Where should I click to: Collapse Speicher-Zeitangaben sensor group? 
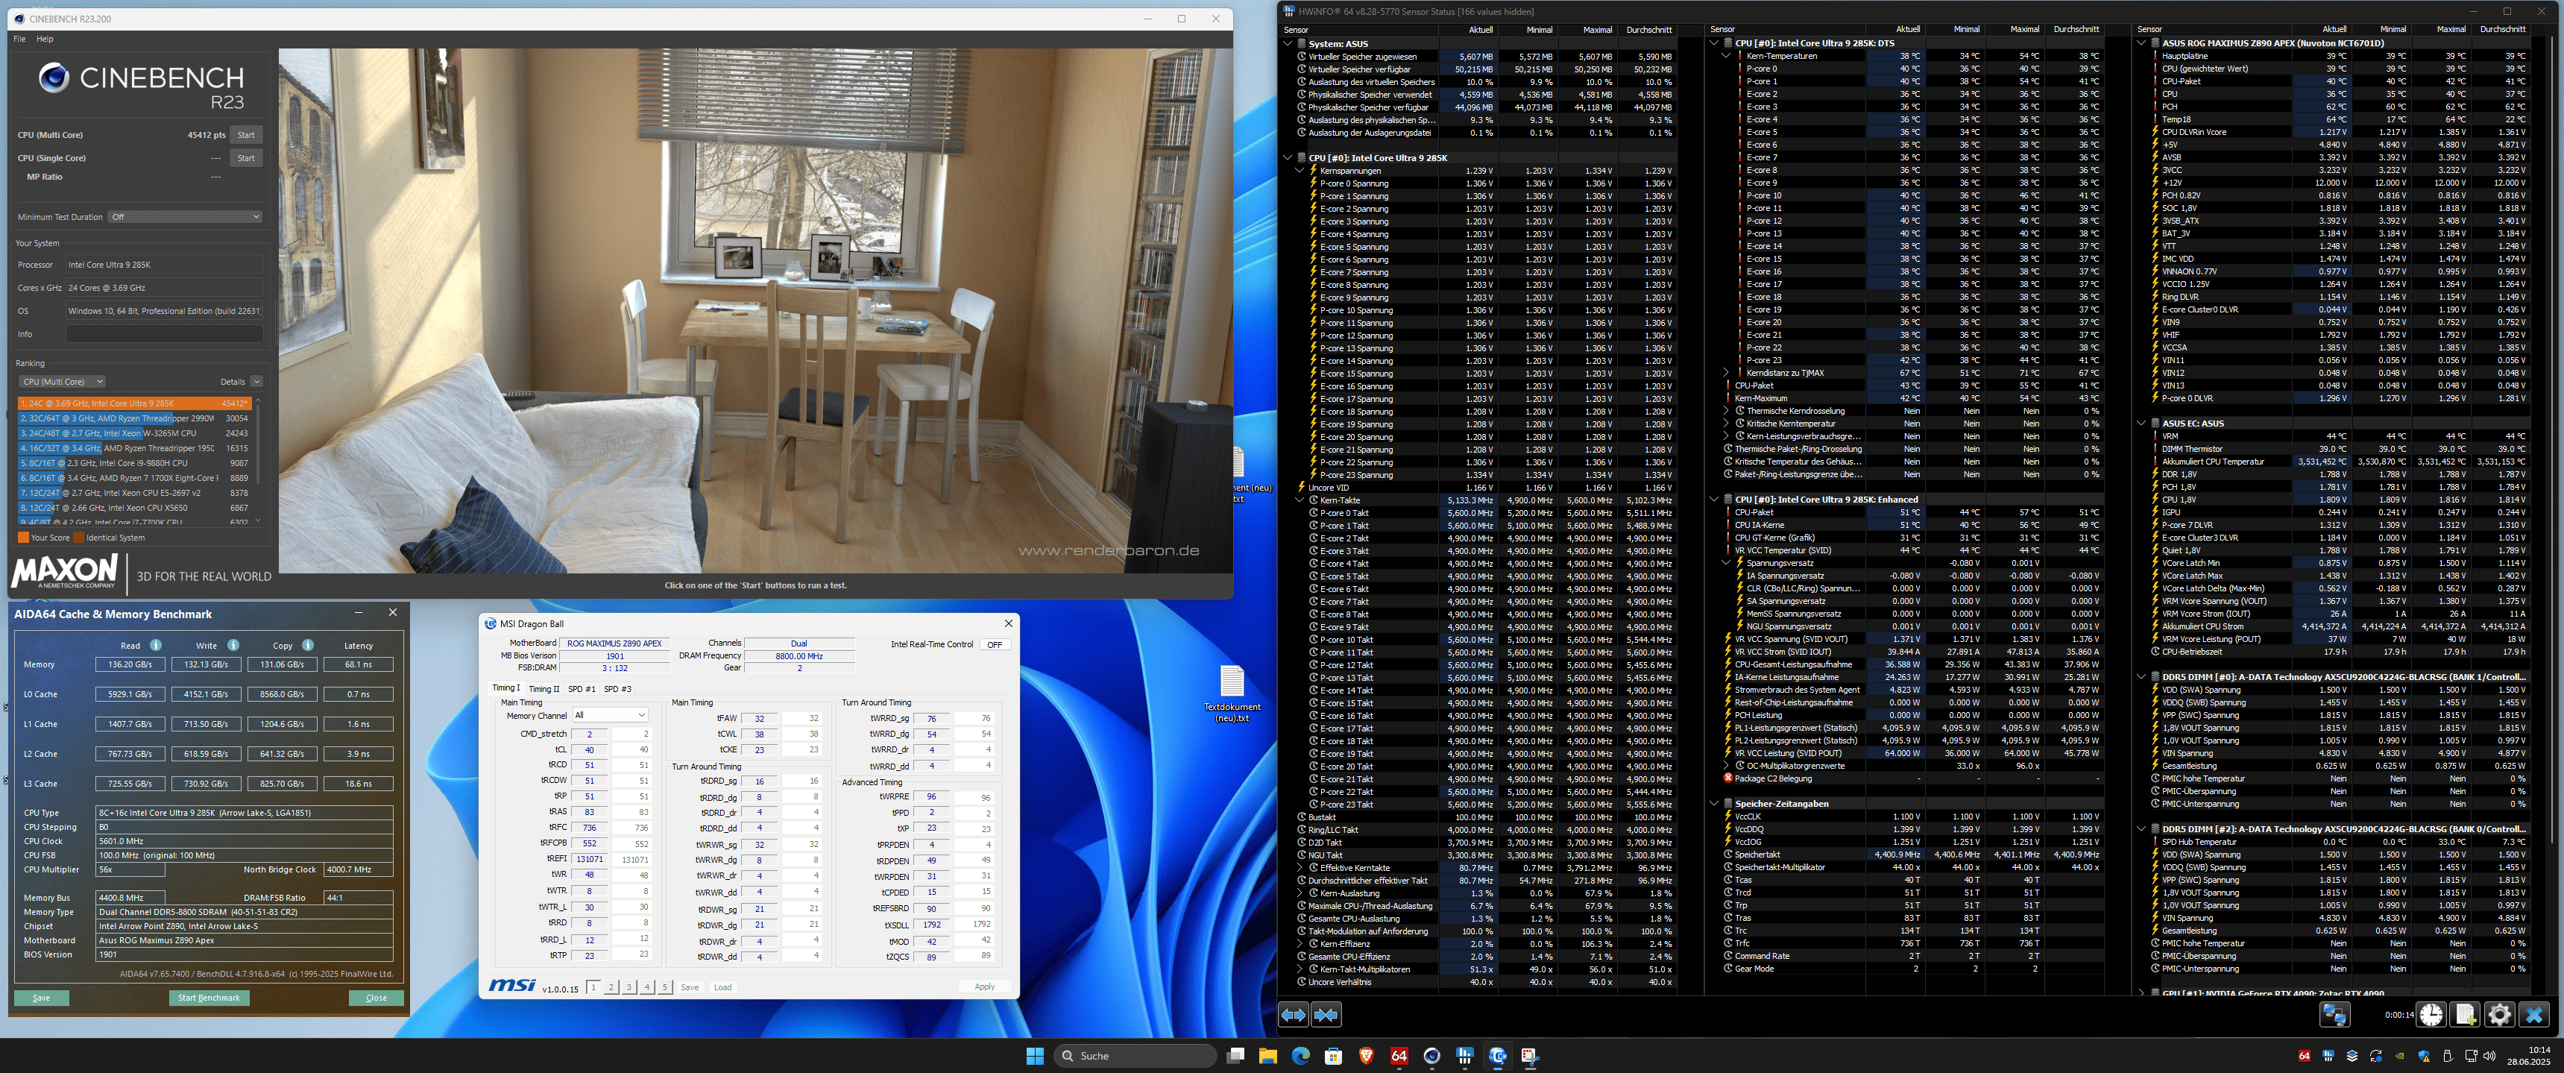click(x=1714, y=803)
